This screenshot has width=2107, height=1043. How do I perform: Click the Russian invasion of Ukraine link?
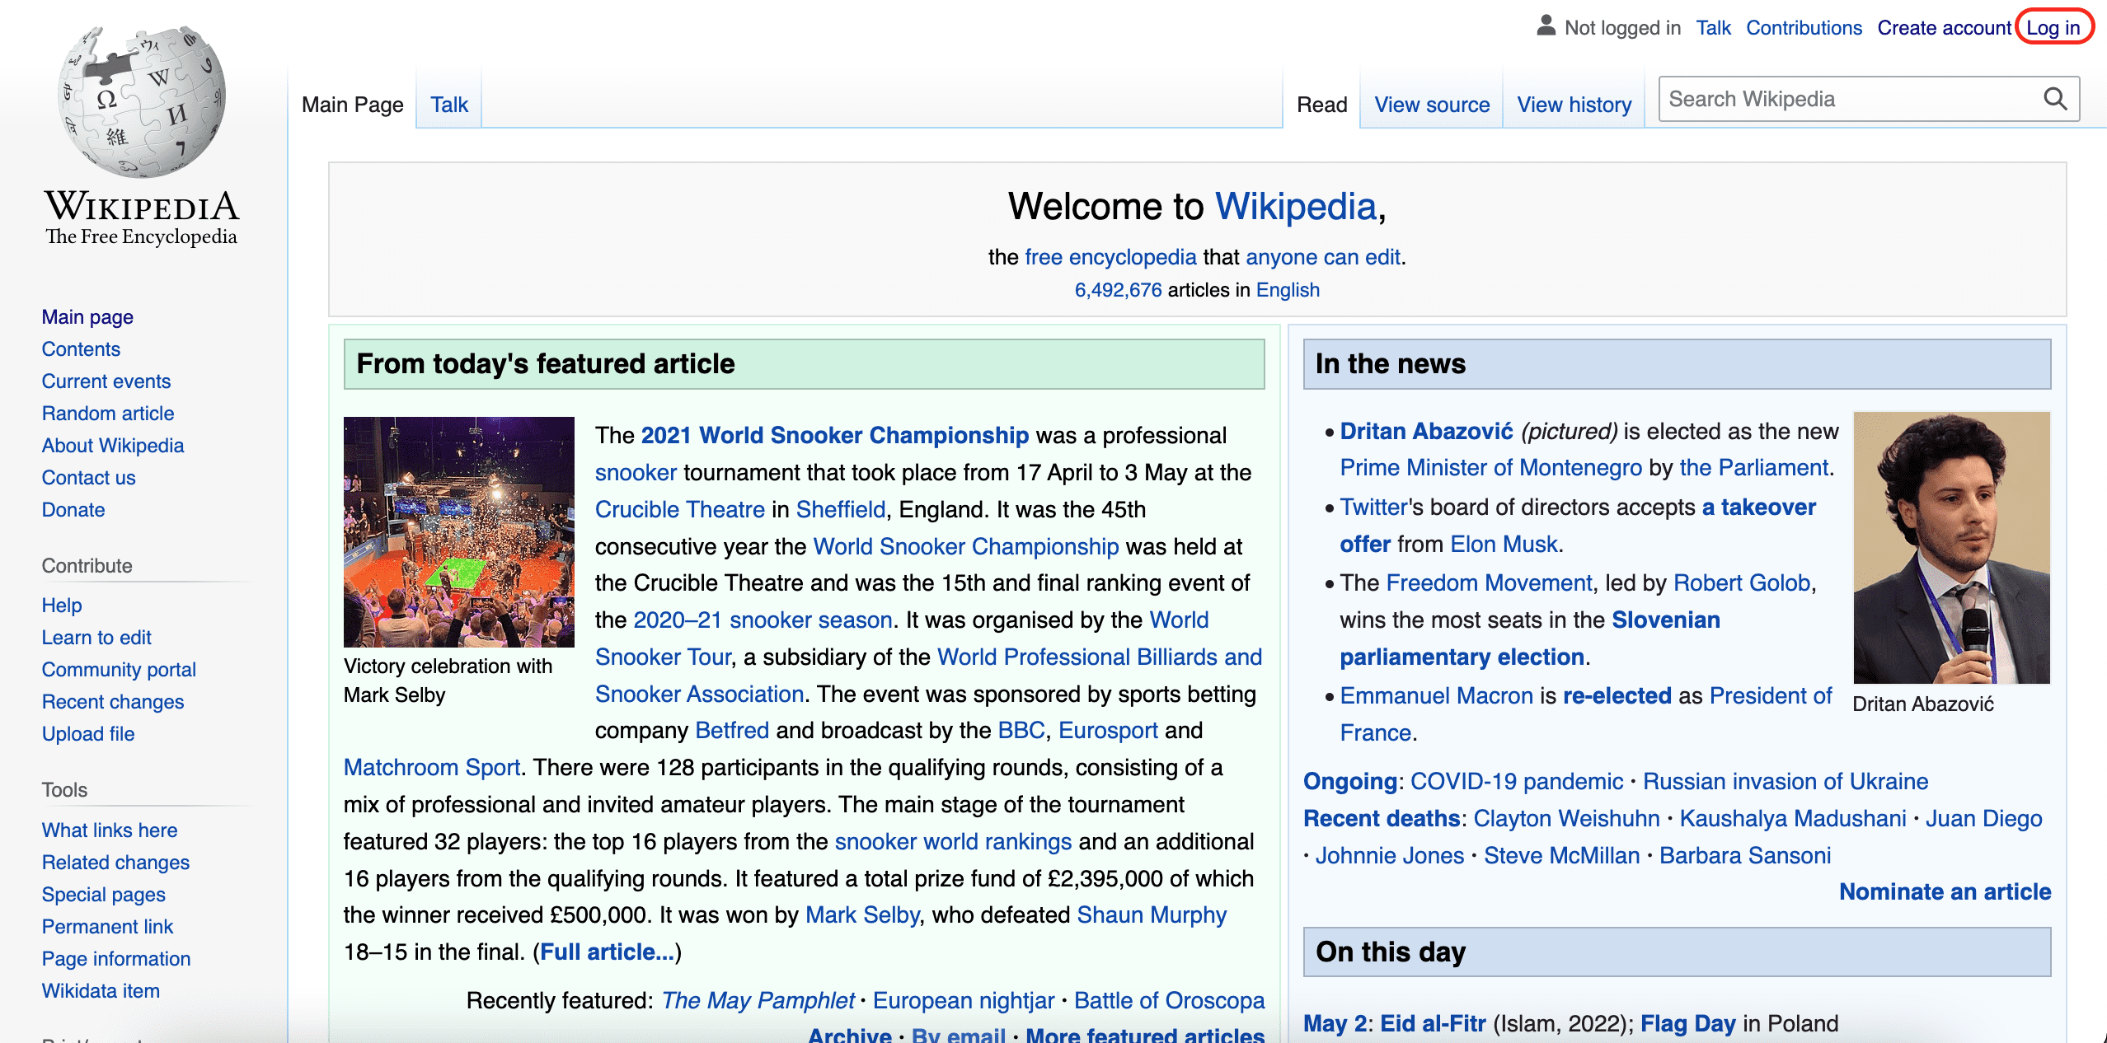coord(1786,781)
